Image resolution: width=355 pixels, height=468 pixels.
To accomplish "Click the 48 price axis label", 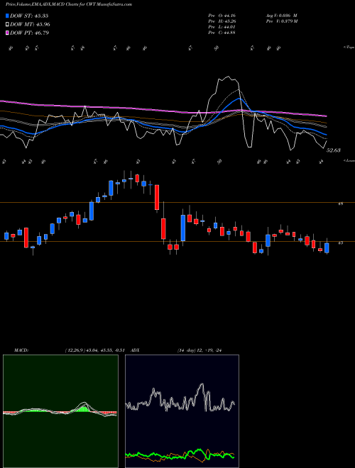I will click(340, 204).
